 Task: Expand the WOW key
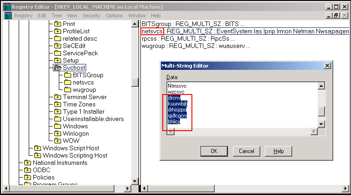click(57, 141)
